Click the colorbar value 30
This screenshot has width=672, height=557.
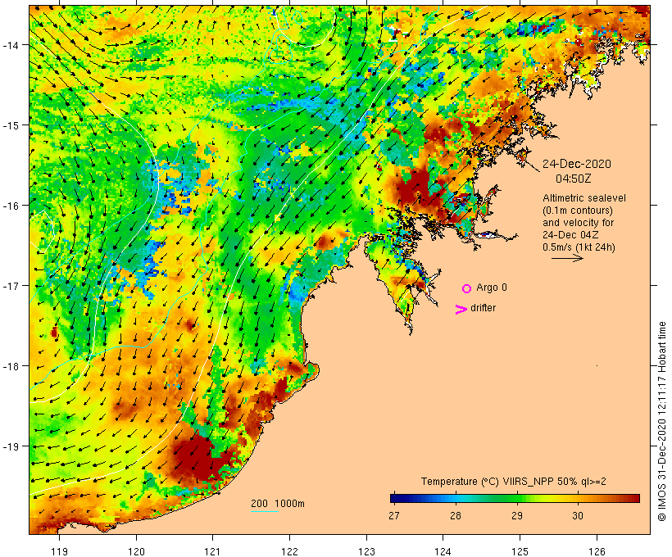[578, 515]
